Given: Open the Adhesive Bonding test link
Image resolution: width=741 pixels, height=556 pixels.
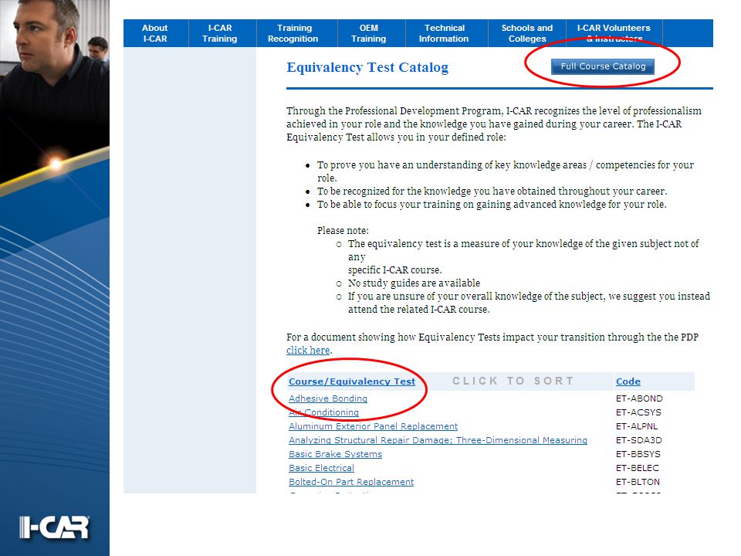Looking at the screenshot, I should click(x=328, y=398).
